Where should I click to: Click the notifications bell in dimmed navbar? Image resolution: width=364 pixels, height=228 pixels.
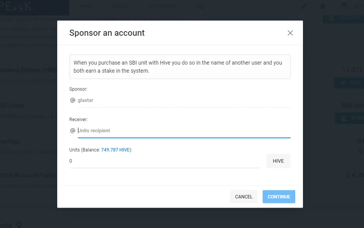(323, 6)
